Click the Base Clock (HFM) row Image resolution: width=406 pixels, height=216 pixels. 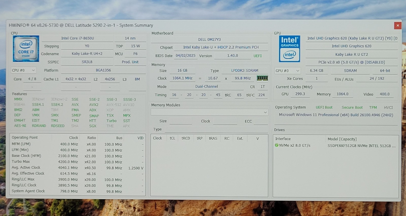[78, 156]
